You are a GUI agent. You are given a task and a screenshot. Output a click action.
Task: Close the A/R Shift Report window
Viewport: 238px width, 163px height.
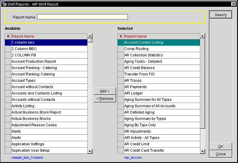pos(233,4)
